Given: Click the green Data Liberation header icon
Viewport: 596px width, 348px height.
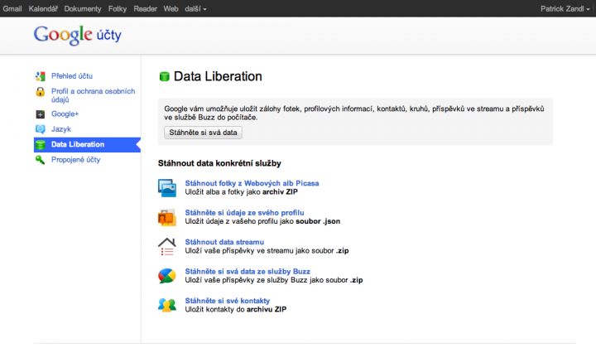Looking at the screenshot, I should (164, 77).
